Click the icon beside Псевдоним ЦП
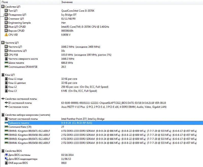This screenshot has height=167, width=203. point(6,14)
